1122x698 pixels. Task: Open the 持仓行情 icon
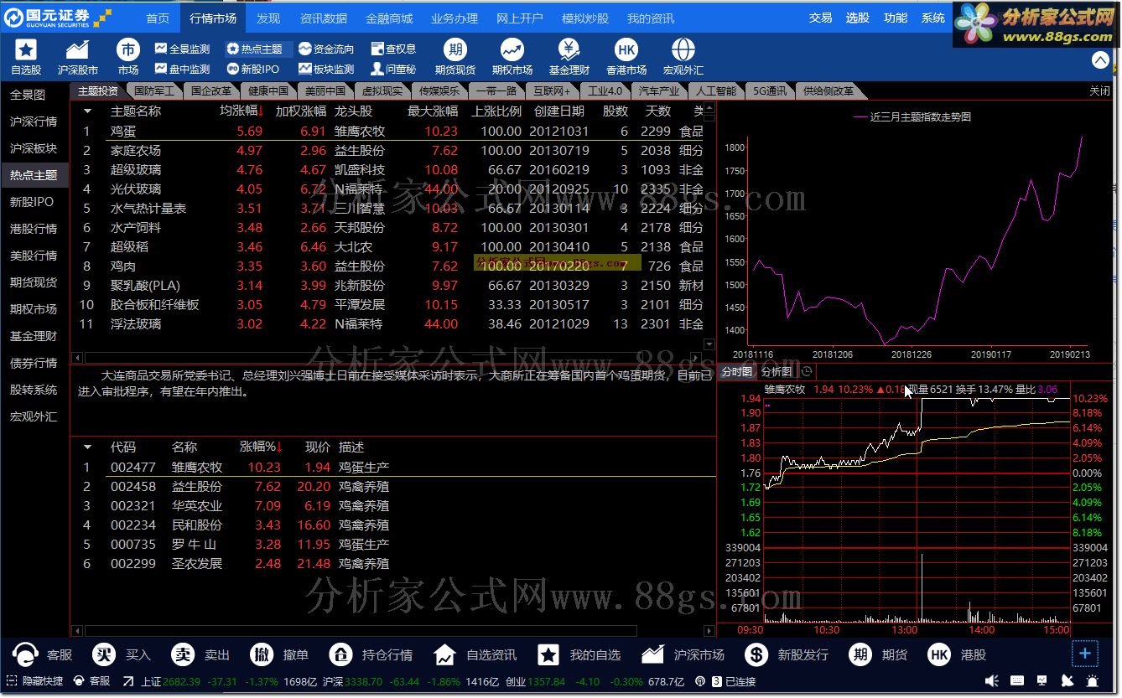[x=340, y=654]
